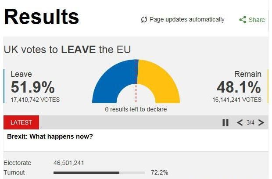Advance to the next latest headline
Viewport: 272px width, 179px height.
coord(261,122)
